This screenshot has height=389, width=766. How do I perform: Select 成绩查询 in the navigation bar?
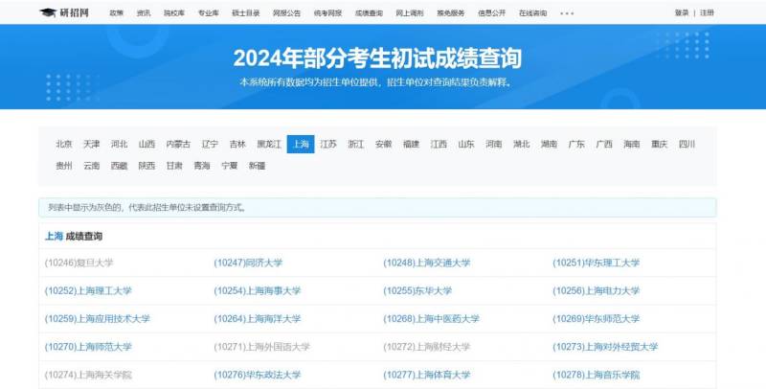click(369, 13)
